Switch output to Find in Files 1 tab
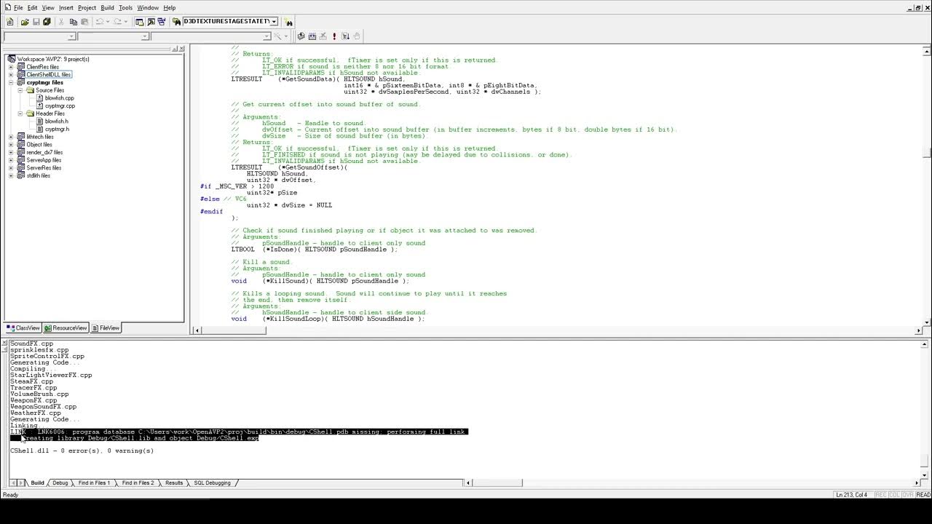This screenshot has height=524, width=932. point(94,483)
